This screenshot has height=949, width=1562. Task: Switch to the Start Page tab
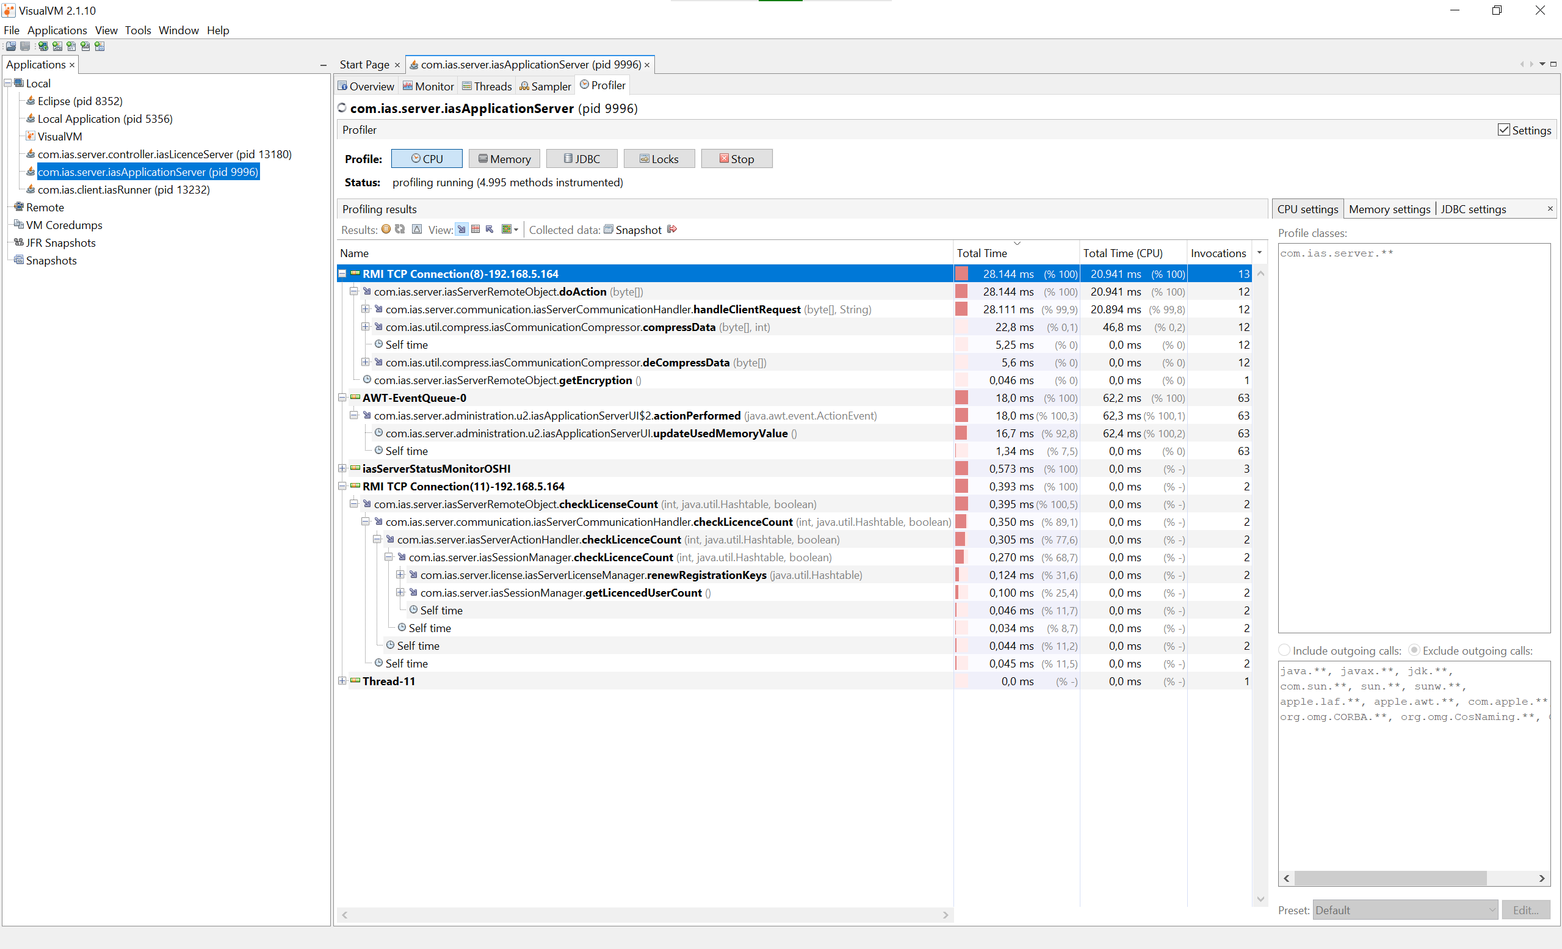click(x=369, y=65)
